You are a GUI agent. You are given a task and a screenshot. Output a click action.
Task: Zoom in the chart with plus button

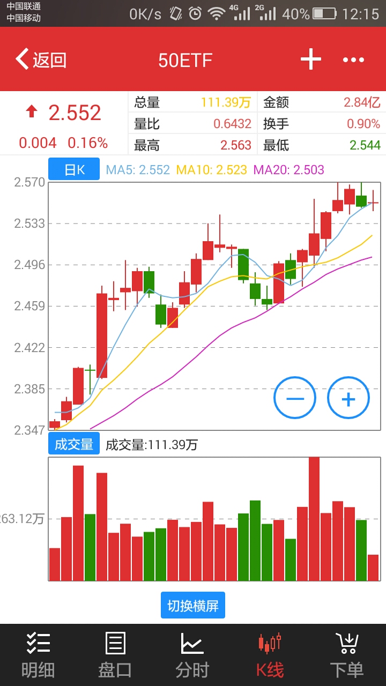coord(348,398)
